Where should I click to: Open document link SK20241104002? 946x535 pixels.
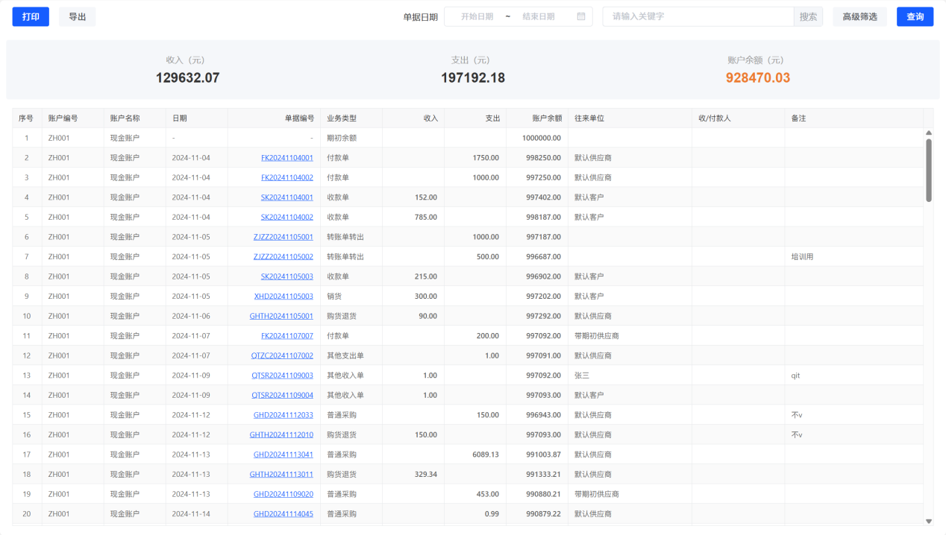coord(286,217)
